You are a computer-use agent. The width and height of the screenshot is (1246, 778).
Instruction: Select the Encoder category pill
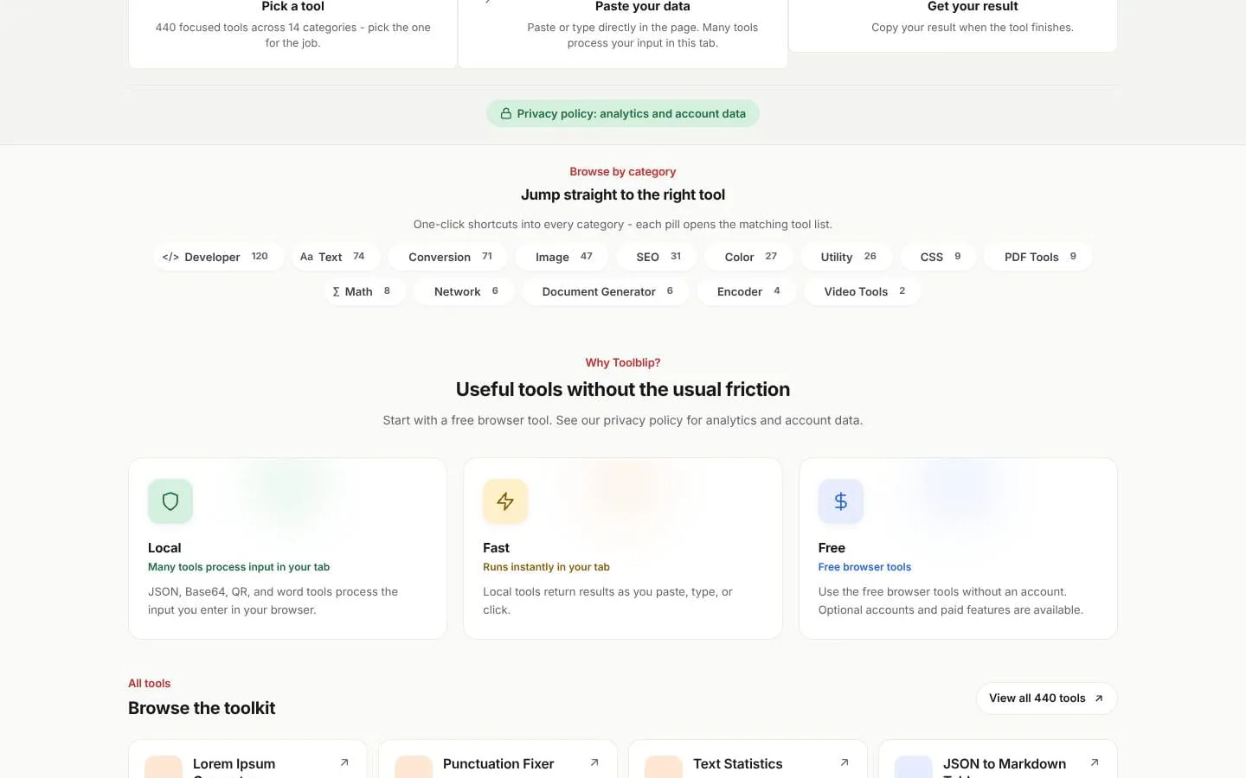point(747,291)
